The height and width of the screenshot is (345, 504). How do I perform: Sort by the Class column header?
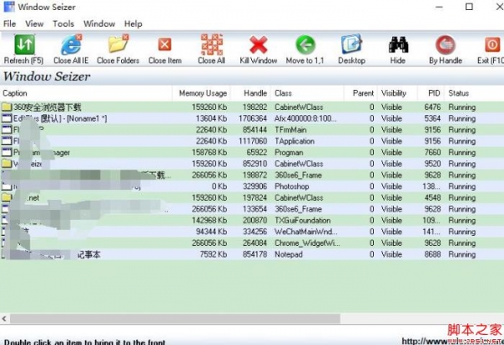(307, 93)
